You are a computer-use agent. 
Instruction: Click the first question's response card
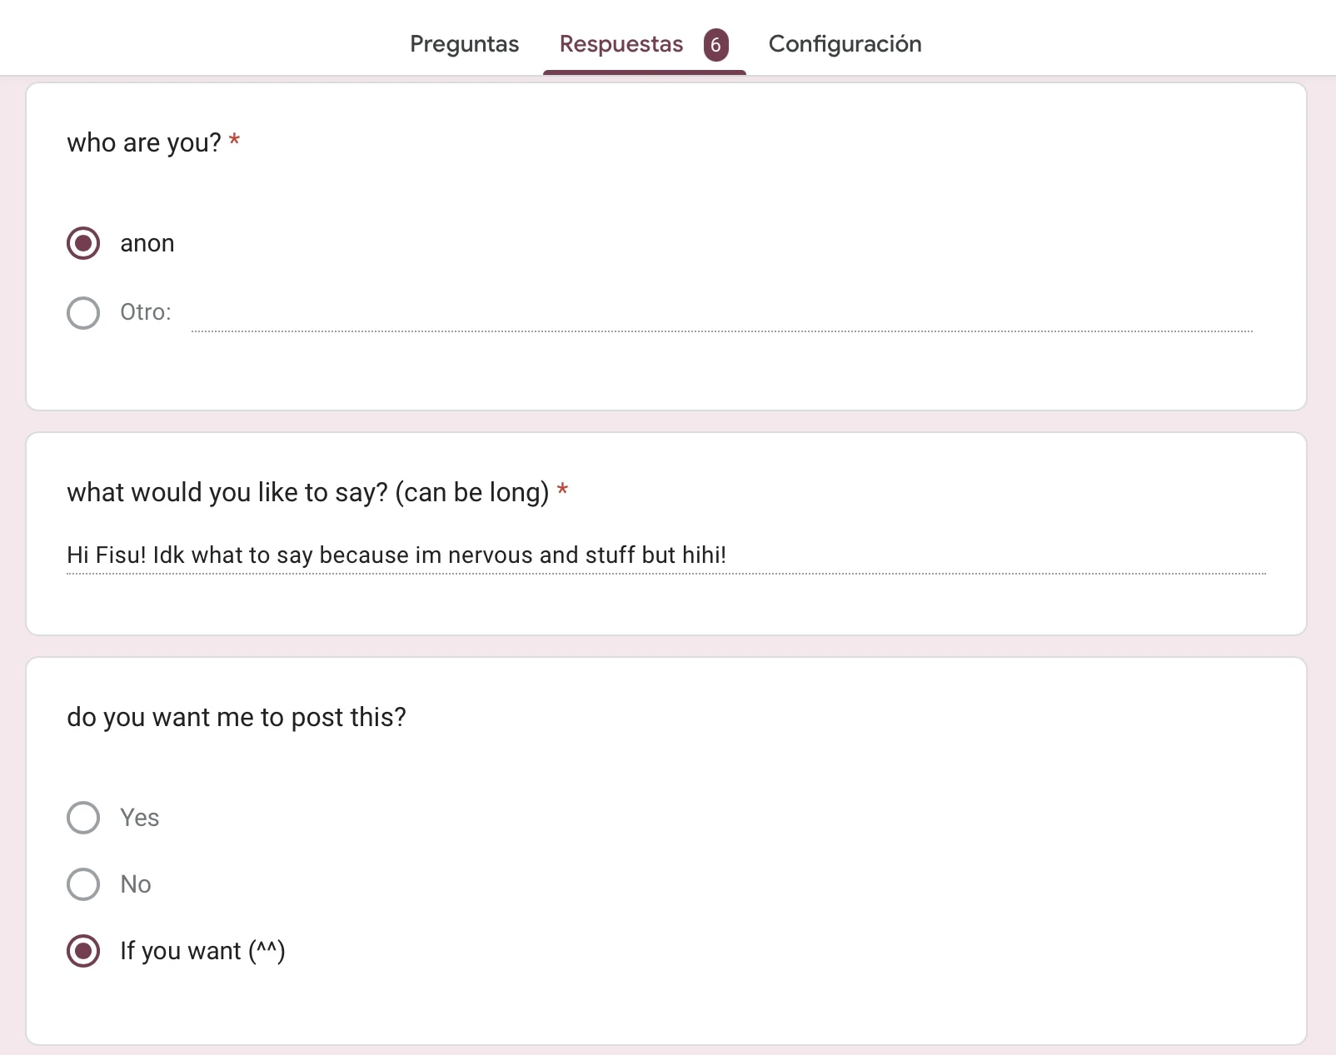pyautogui.click(x=666, y=241)
